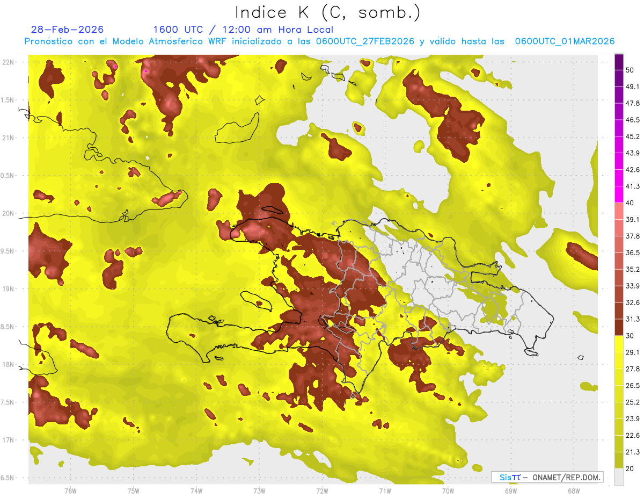
Task: Click the '37.8' colorbar label
Action: (x=633, y=236)
